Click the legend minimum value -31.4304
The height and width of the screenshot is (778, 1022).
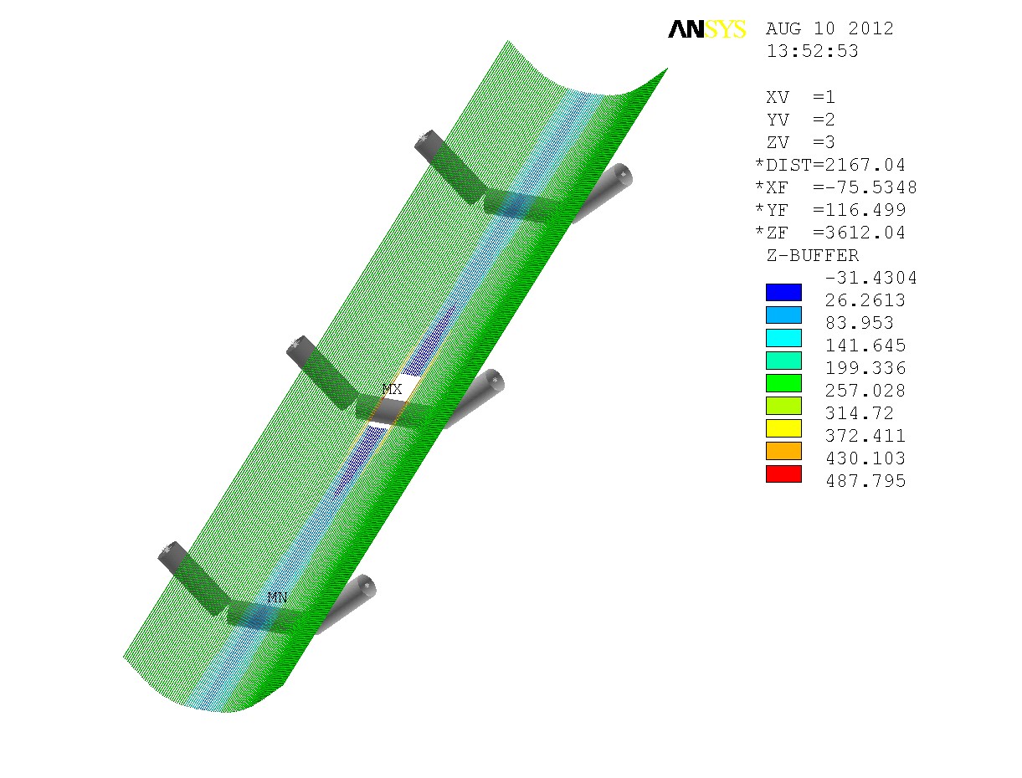coord(871,278)
